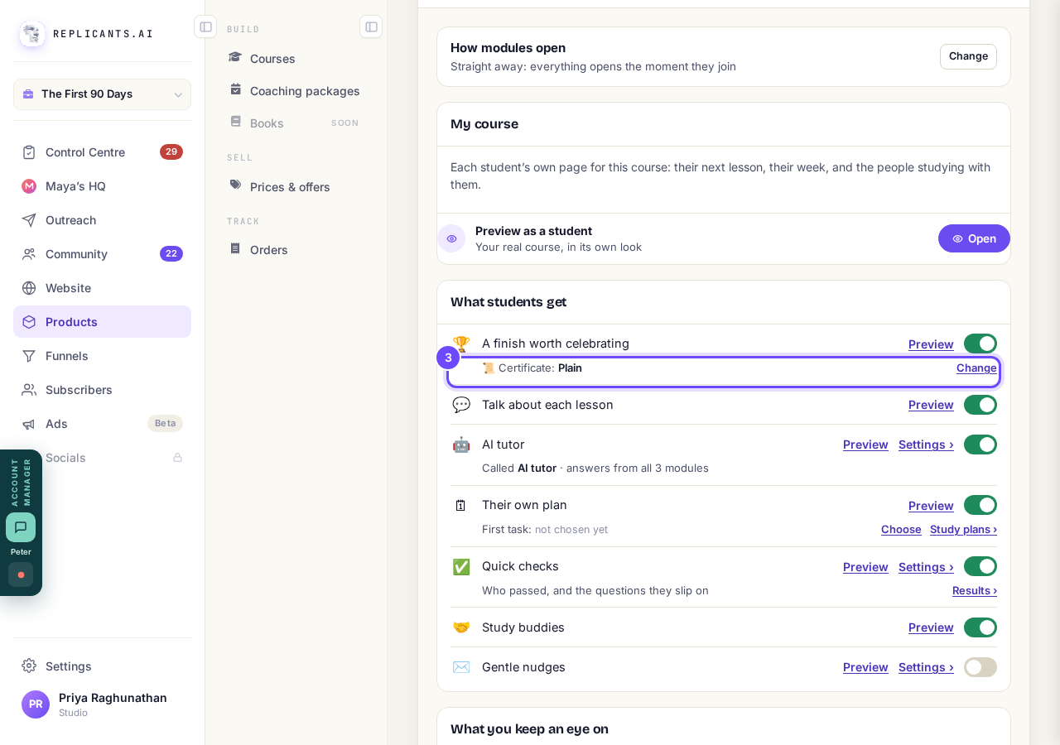Click the eye icon beside Preview as a student

(451, 238)
